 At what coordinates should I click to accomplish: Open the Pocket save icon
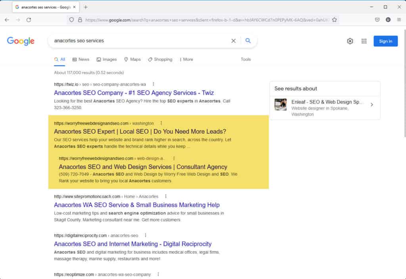pos(377,20)
